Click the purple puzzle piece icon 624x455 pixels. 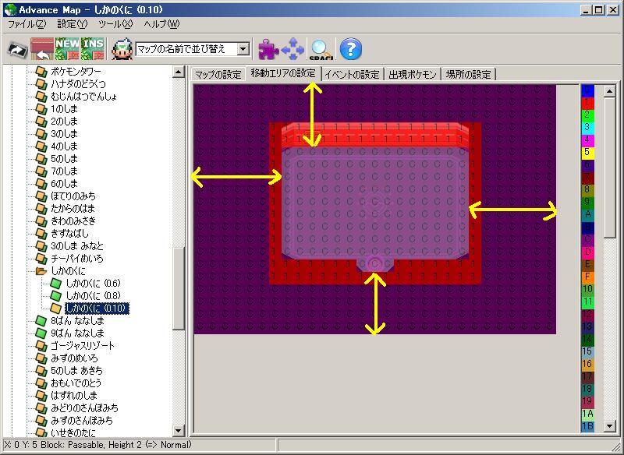(x=268, y=49)
